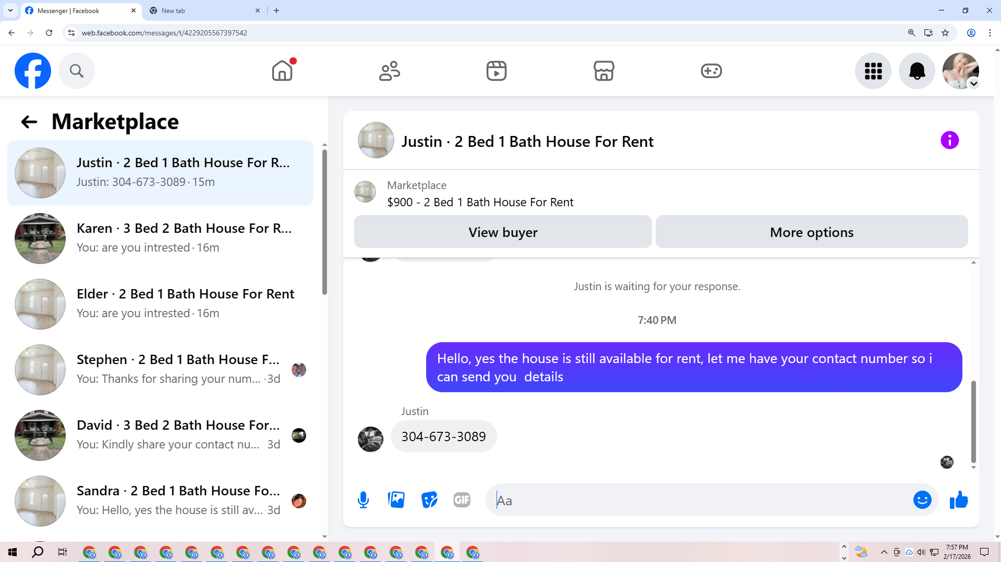Choose a GIF with the GIF icon
This screenshot has height=562, width=1001.
(462, 500)
